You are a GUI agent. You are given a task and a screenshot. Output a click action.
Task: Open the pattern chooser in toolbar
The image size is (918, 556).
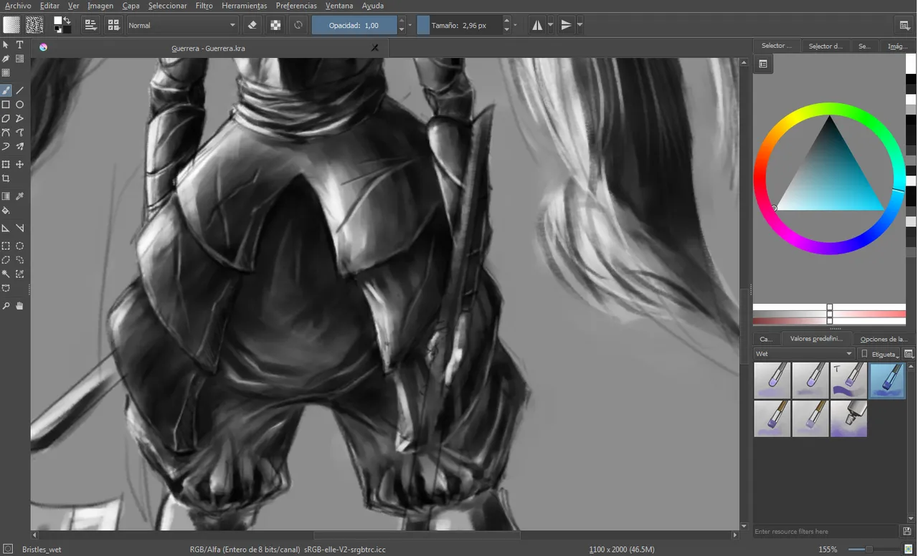pos(34,25)
